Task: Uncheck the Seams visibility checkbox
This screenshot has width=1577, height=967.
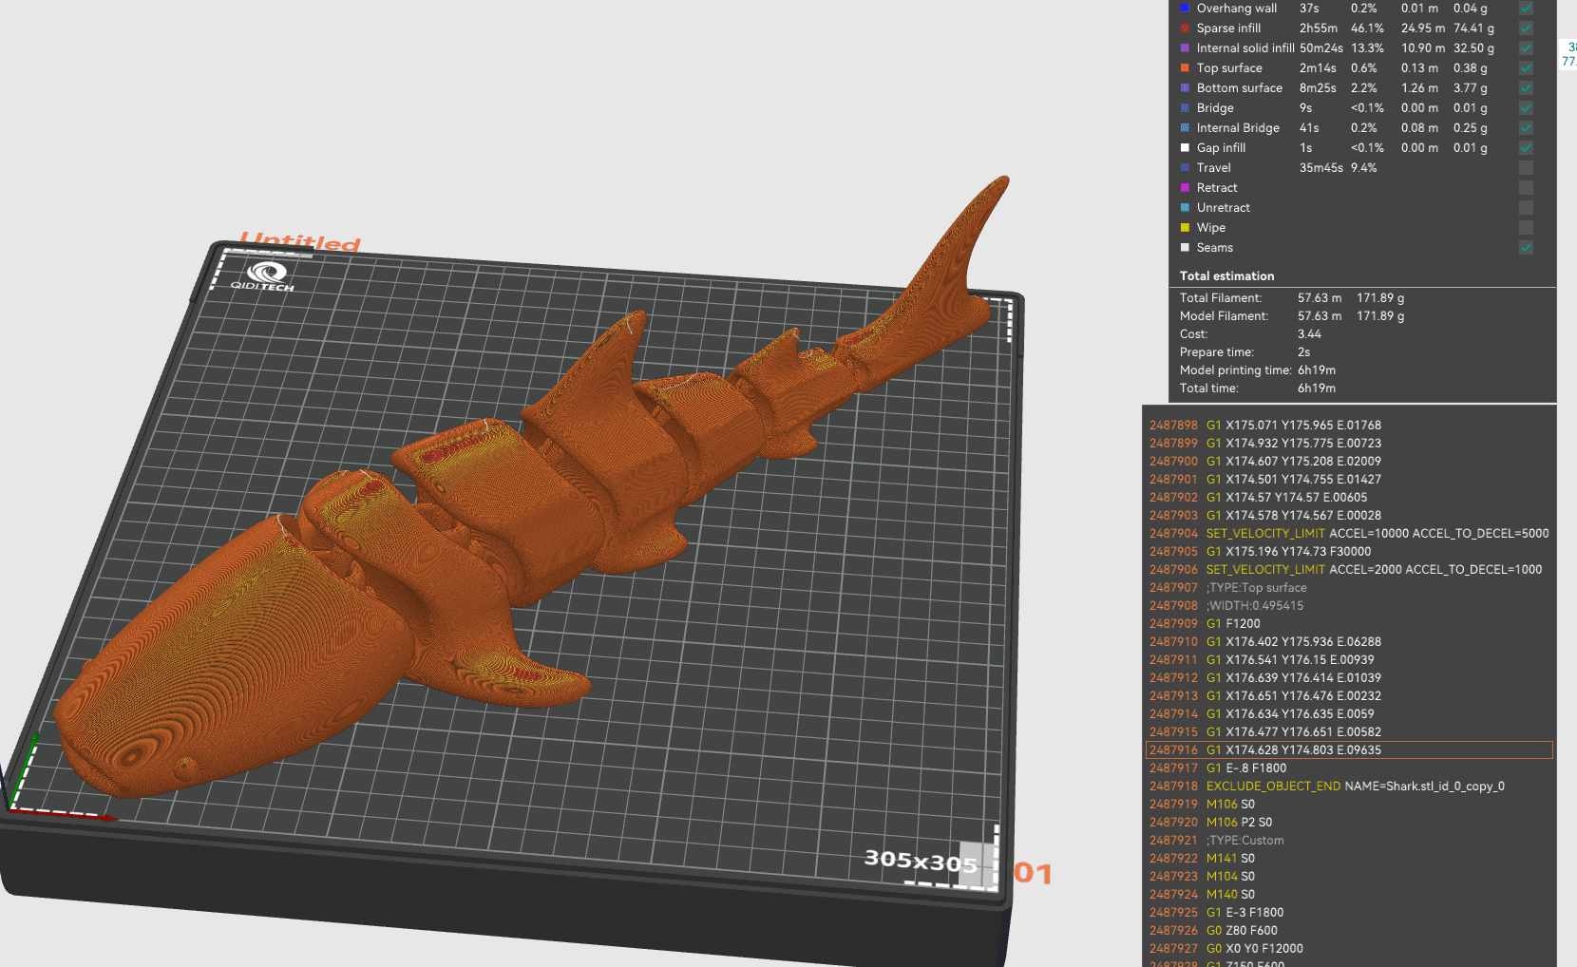Action: 1526,248
